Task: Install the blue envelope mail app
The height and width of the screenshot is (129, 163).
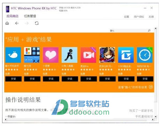Action: pyautogui.click(x=126, y=79)
